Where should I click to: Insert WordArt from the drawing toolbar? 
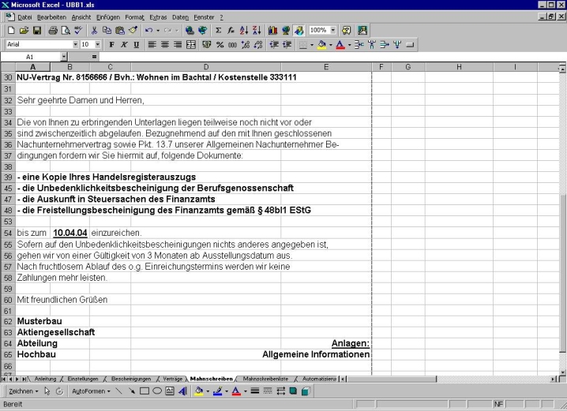tap(182, 390)
